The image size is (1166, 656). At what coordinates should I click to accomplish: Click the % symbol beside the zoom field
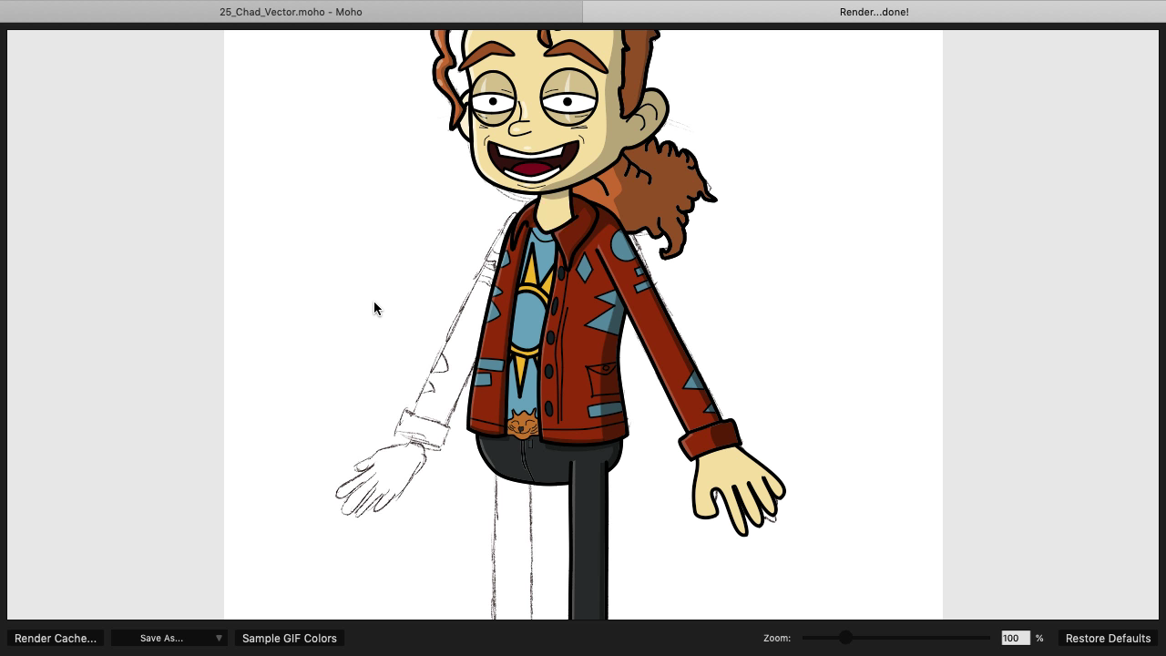pyautogui.click(x=1039, y=638)
